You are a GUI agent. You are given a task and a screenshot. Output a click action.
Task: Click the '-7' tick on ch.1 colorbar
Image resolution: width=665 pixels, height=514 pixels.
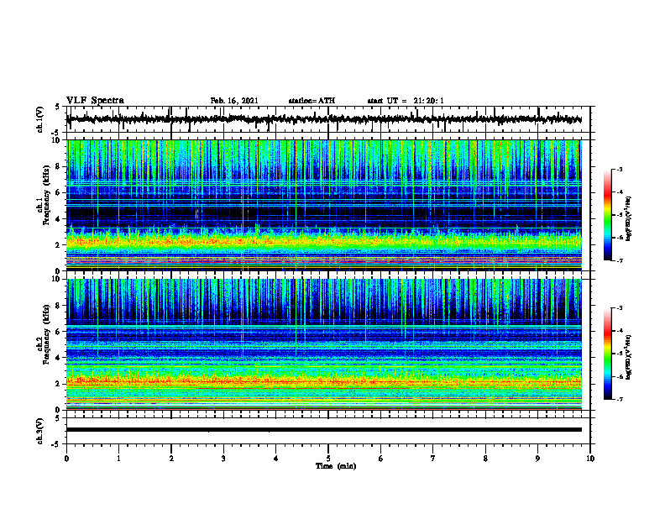click(x=619, y=260)
